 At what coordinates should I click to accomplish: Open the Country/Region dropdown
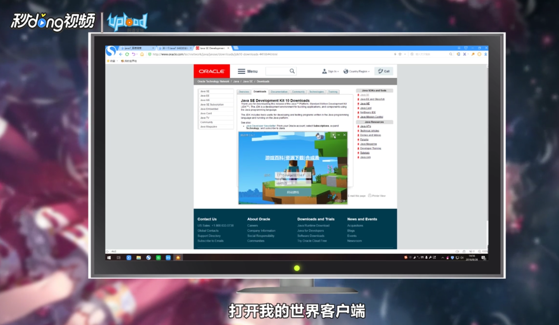(356, 71)
